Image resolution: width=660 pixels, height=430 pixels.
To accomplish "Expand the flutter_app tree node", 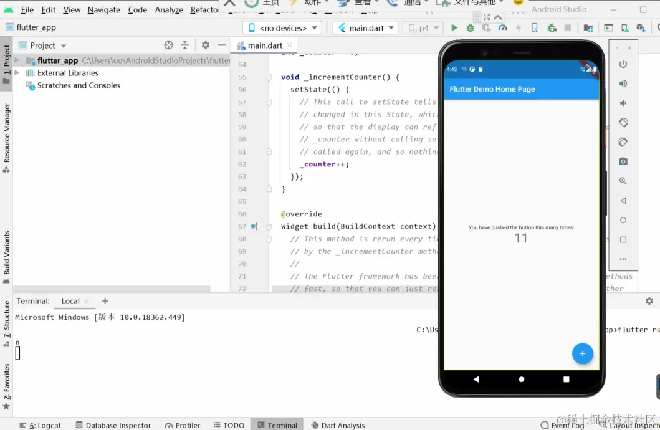I will [x=17, y=60].
